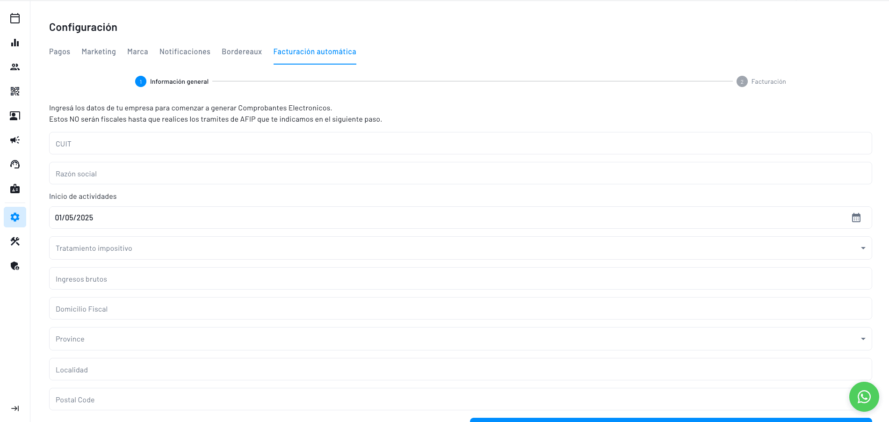Open the QR code sidebar icon

pos(15,91)
